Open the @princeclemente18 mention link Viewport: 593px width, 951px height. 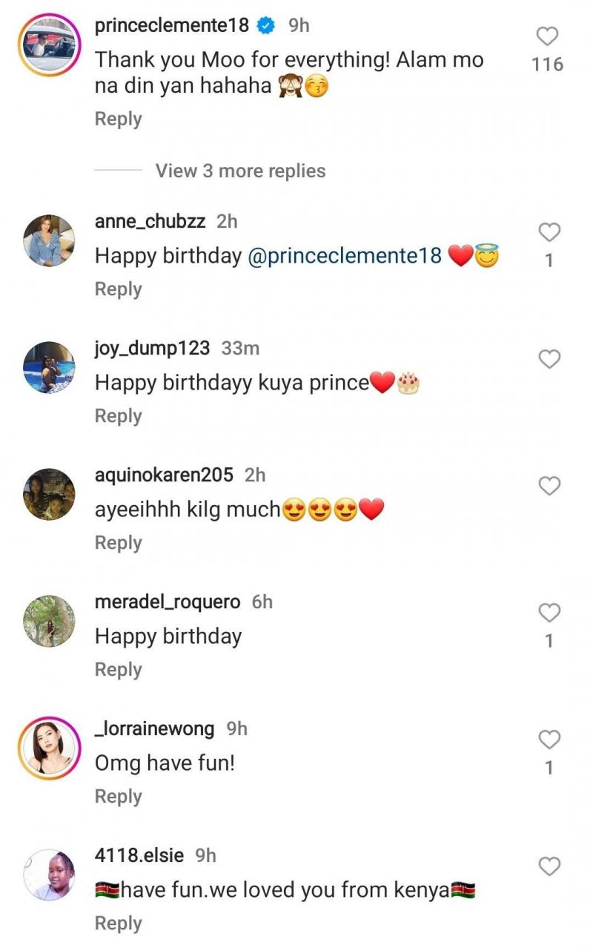[343, 257]
